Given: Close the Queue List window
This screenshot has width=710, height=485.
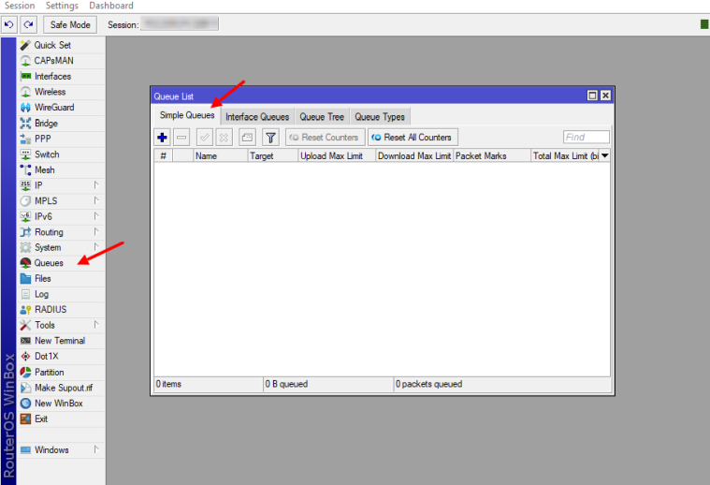Looking at the screenshot, I should click(x=605, y=96).
